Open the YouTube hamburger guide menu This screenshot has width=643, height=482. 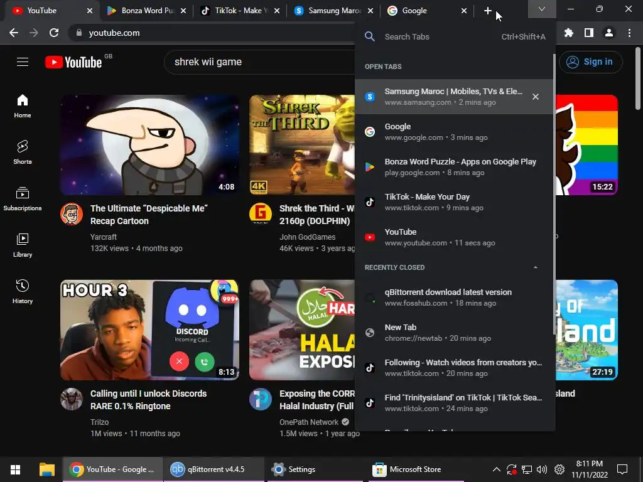(23, 62)
